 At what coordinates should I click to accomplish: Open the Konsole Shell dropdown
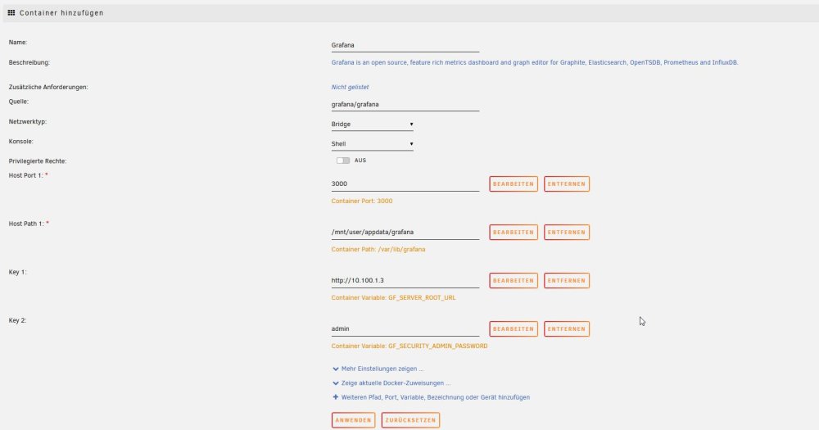point(372,144)
